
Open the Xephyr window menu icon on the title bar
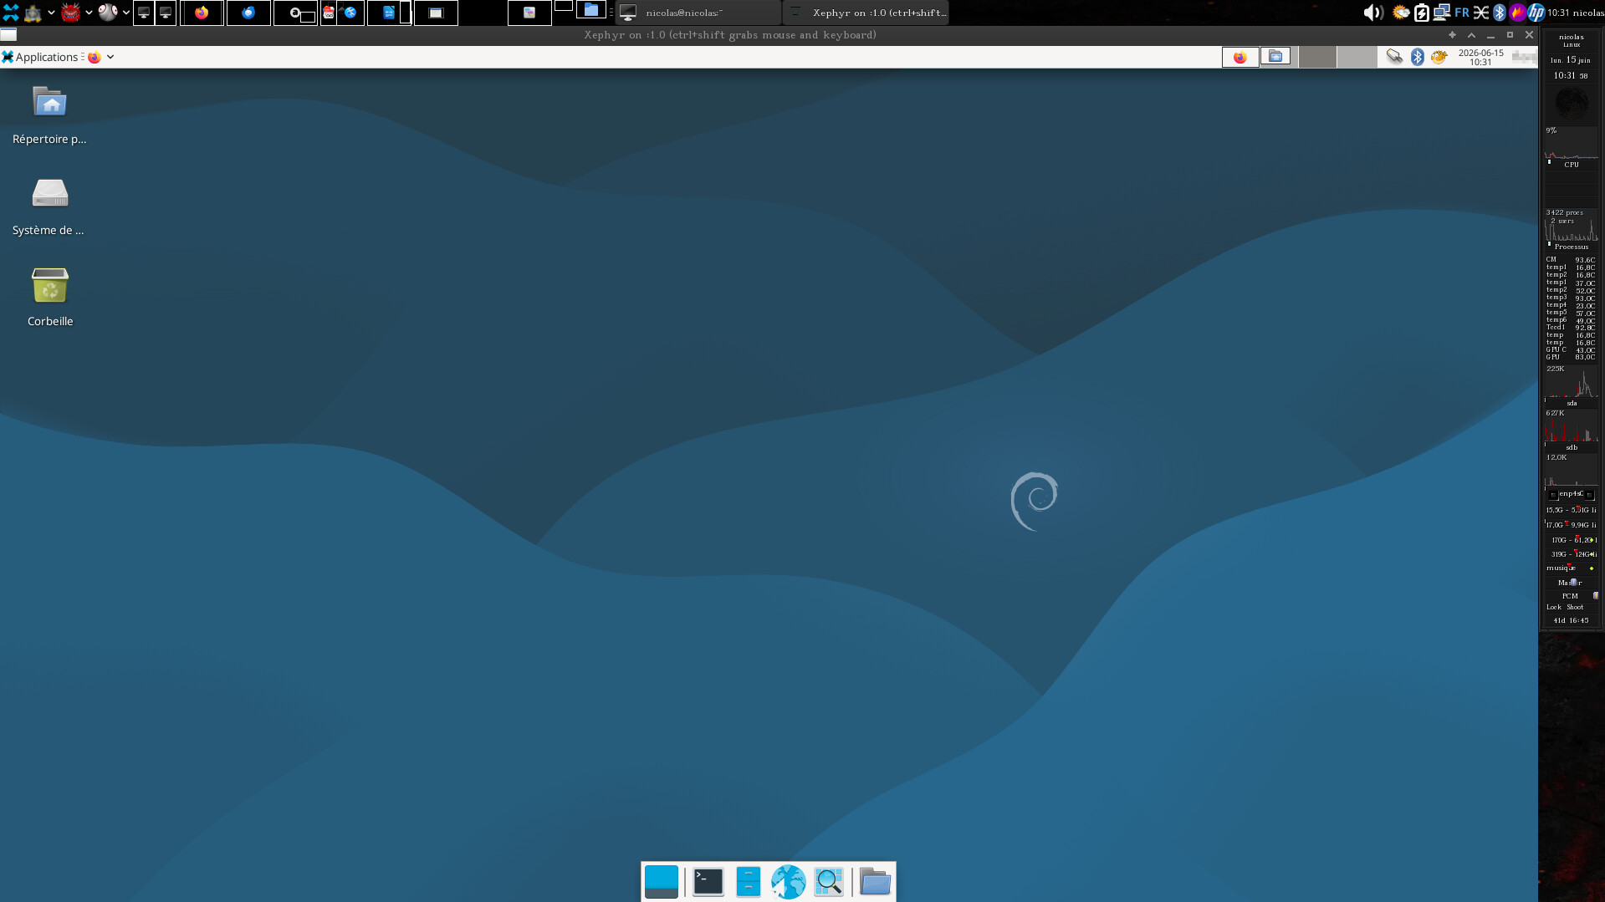[x=8, y=34]
